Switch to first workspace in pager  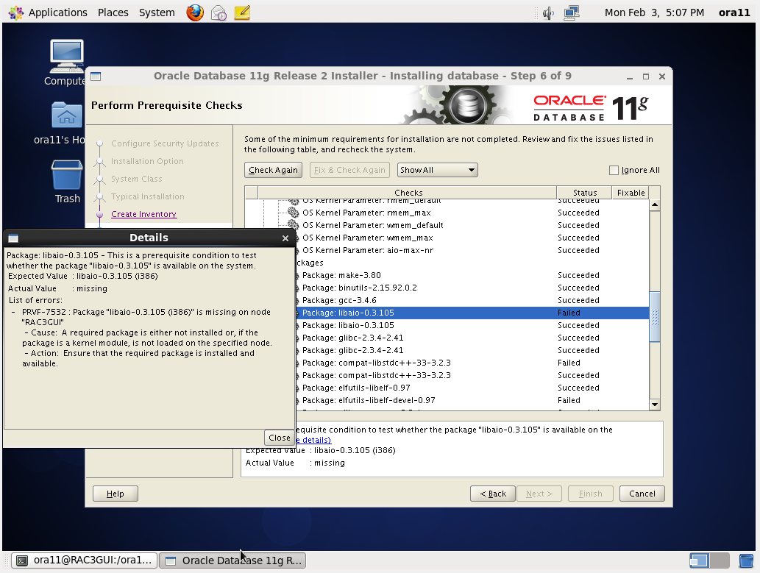(x=699, y=560)
